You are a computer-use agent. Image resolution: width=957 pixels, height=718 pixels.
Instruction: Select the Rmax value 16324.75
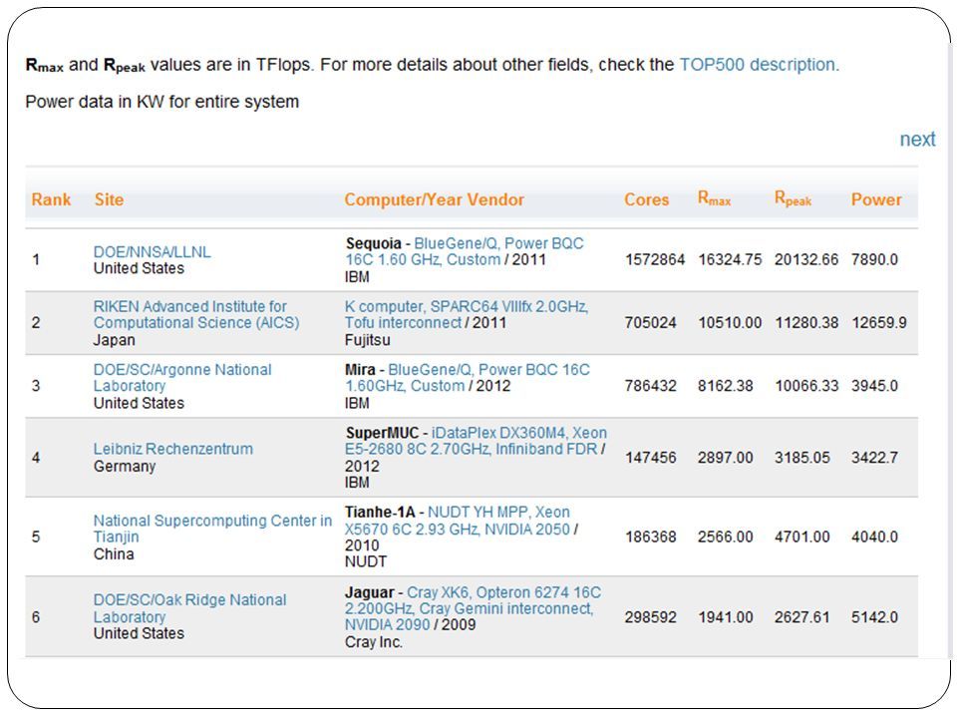pos(730,259)
